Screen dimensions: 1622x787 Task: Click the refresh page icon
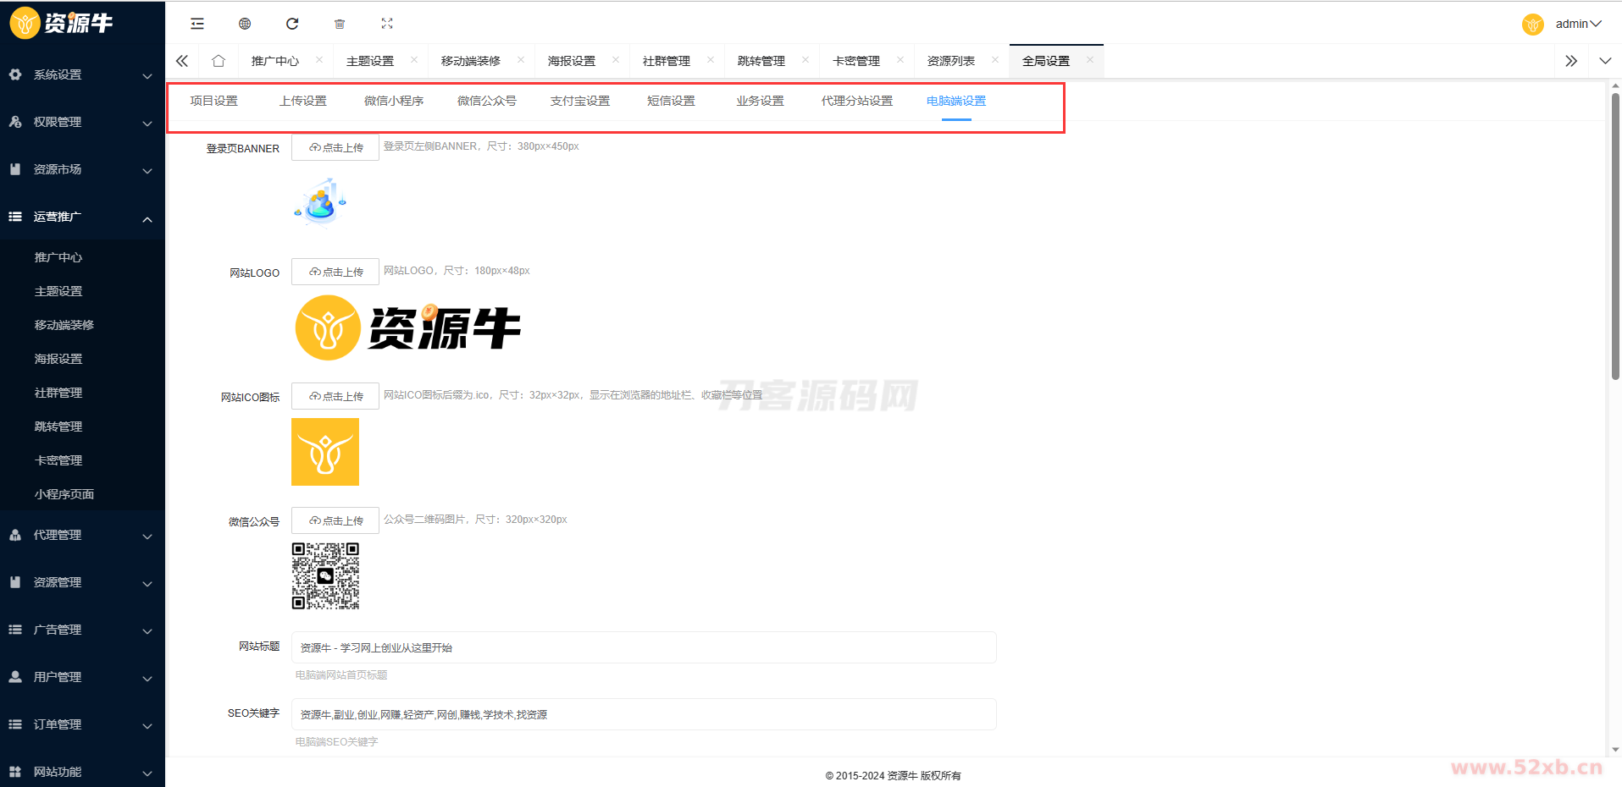tap(292, 24)
